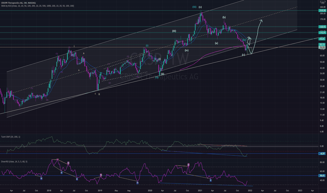Click the 6.80 price axis tick
327x193 pixels.
(322, 132)
